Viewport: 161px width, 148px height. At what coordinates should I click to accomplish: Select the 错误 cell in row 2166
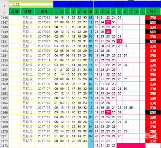153,113
